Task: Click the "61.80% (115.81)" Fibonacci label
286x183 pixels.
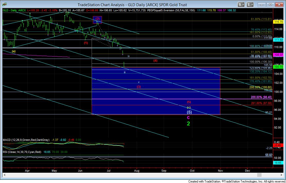Action: coord(261,19)
